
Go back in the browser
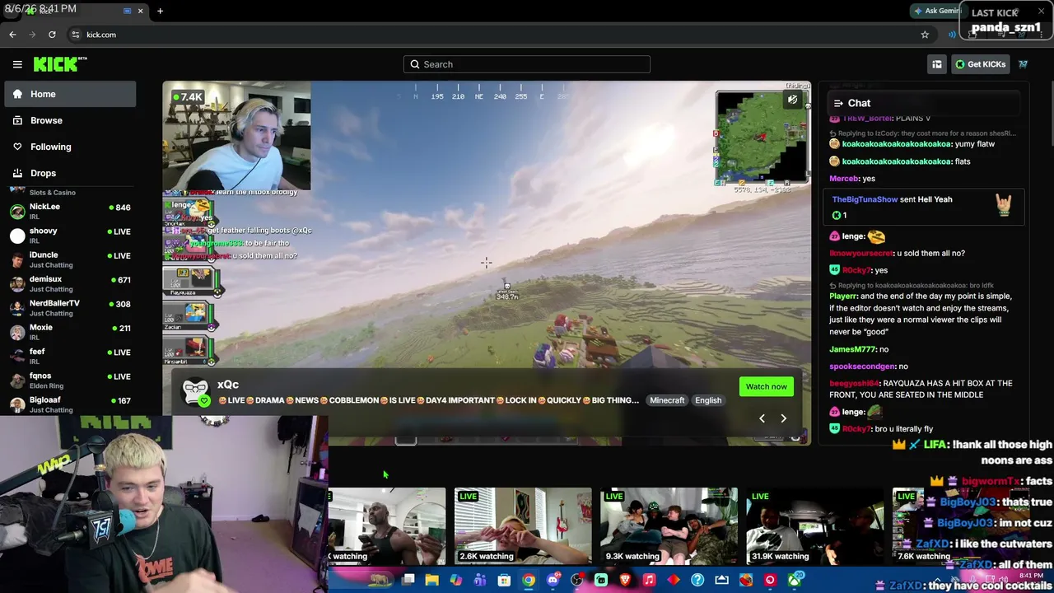point(12,35)
